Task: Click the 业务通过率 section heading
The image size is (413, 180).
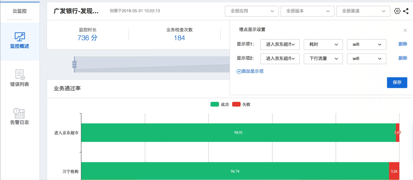Action: [67, 88]
